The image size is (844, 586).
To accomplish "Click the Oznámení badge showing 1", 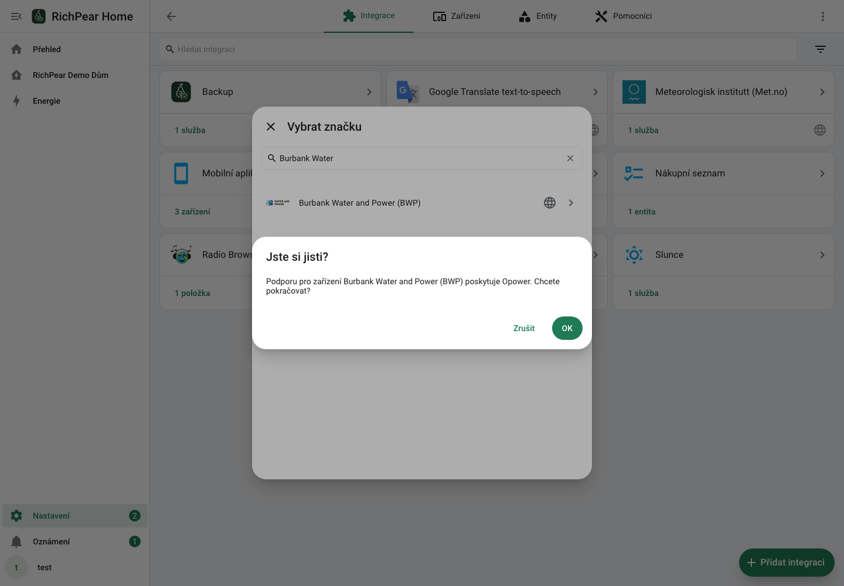I will pos(135,541).
